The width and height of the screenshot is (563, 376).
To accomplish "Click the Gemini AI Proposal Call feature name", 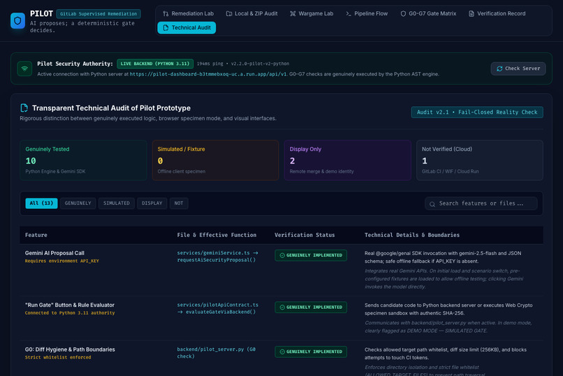I will (x=54, y=253).
